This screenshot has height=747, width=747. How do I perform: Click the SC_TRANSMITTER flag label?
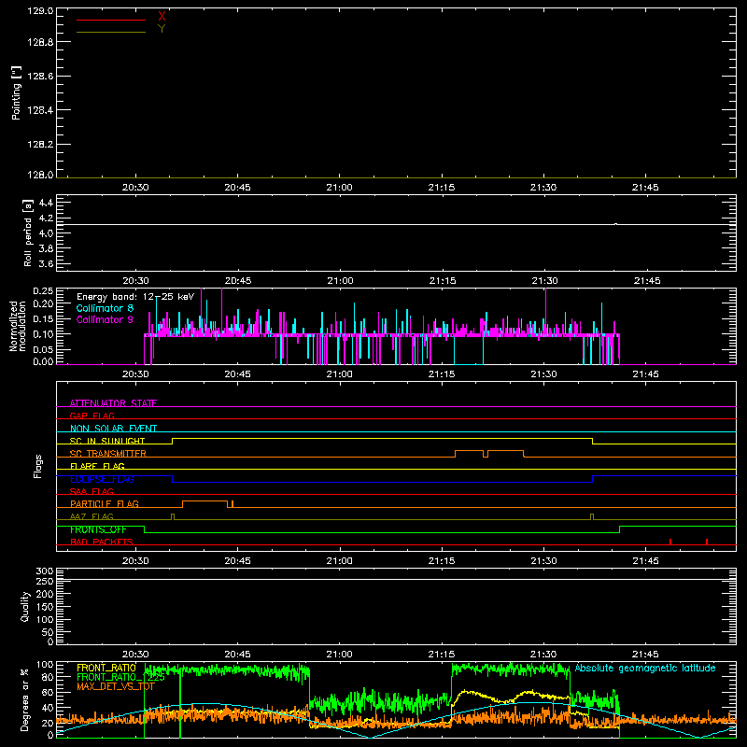point(108,454)
